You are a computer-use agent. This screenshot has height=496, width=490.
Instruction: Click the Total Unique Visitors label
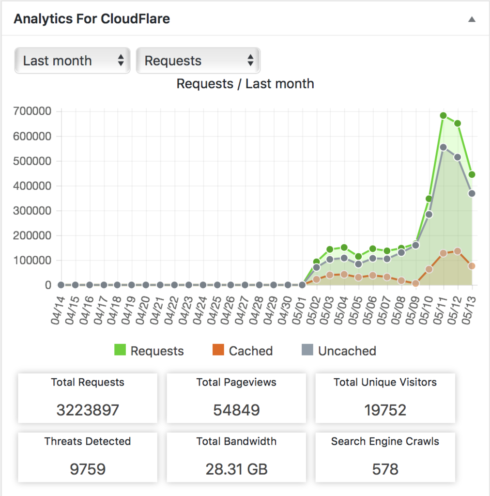(x=385, y=382)
